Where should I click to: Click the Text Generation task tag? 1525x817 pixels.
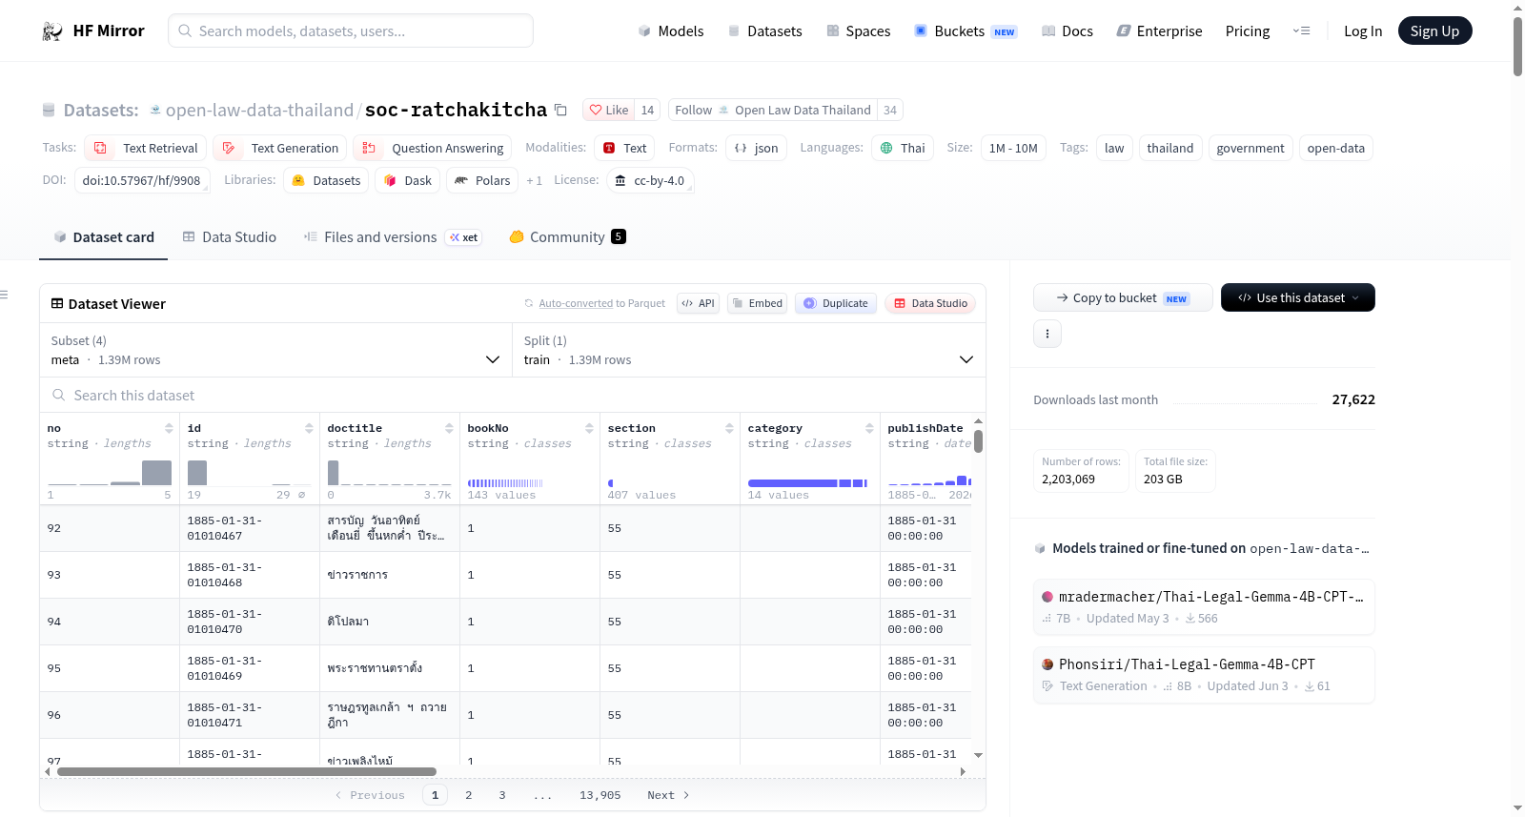pos(279,149)
